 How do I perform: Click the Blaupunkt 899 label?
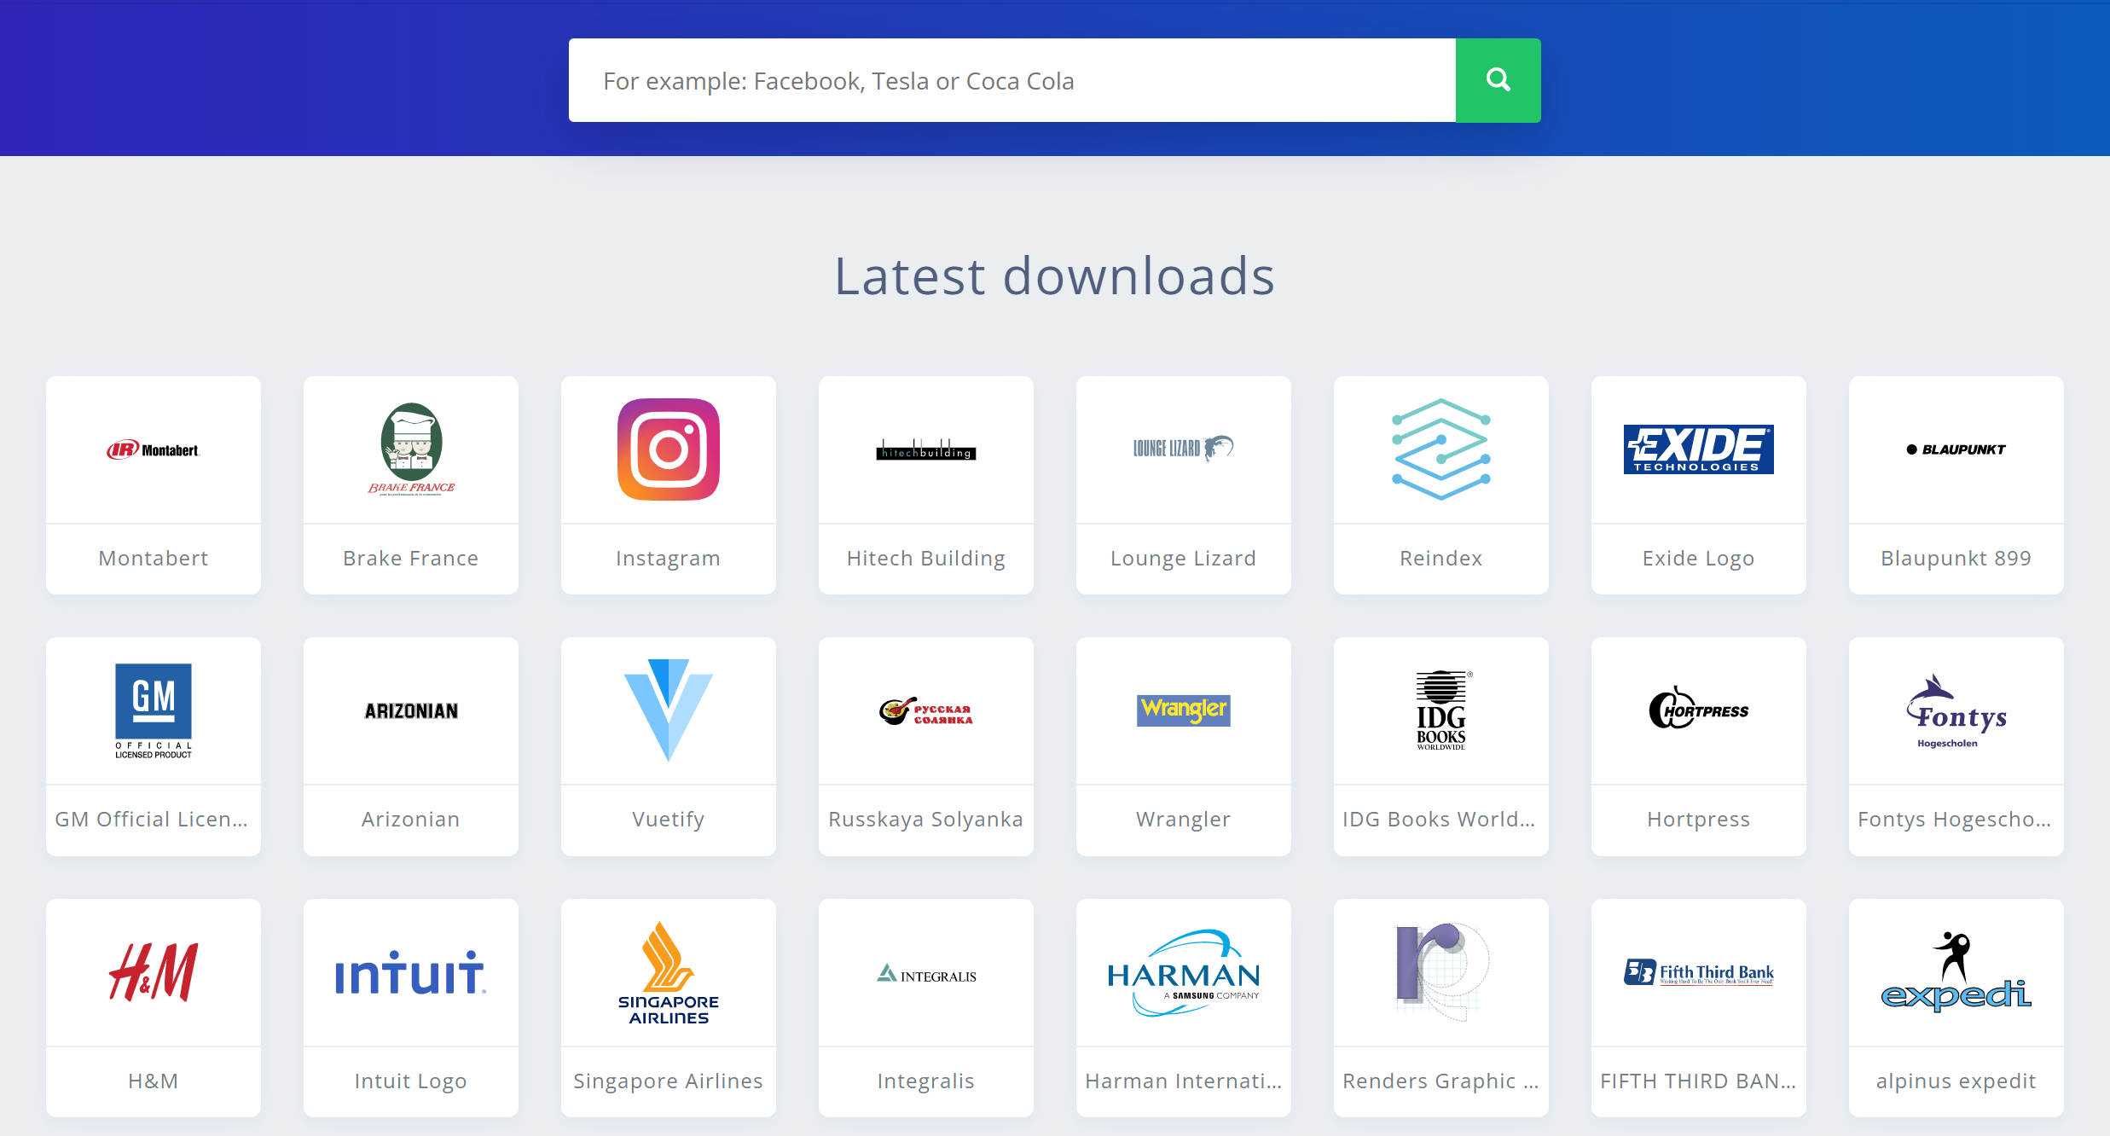(1956, 559)
